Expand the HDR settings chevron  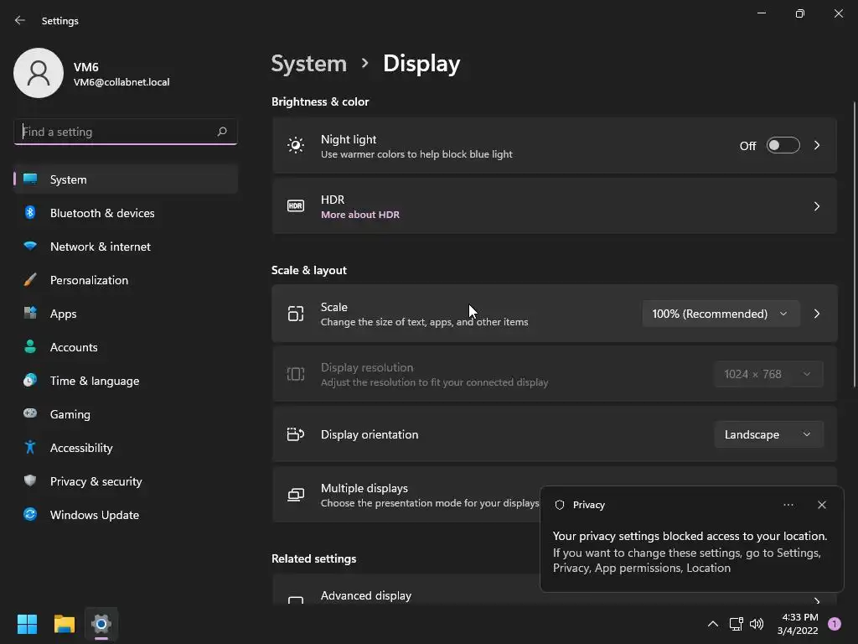click(817, 206)
